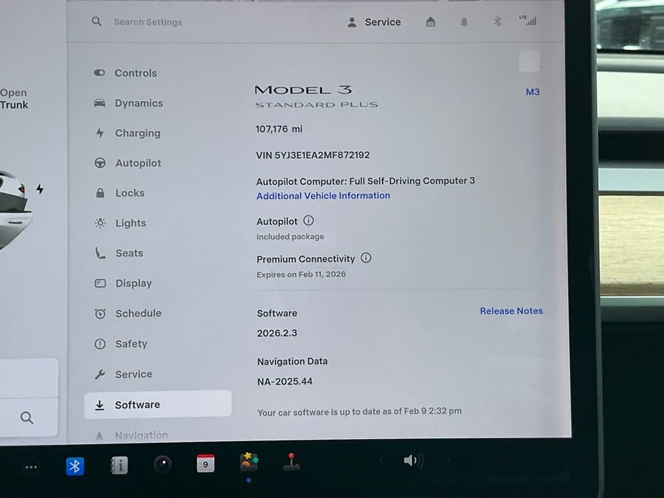Open the Autopilot settings menu
The height and width of the screenshot is (498, 664).
(x=138, y=163)
